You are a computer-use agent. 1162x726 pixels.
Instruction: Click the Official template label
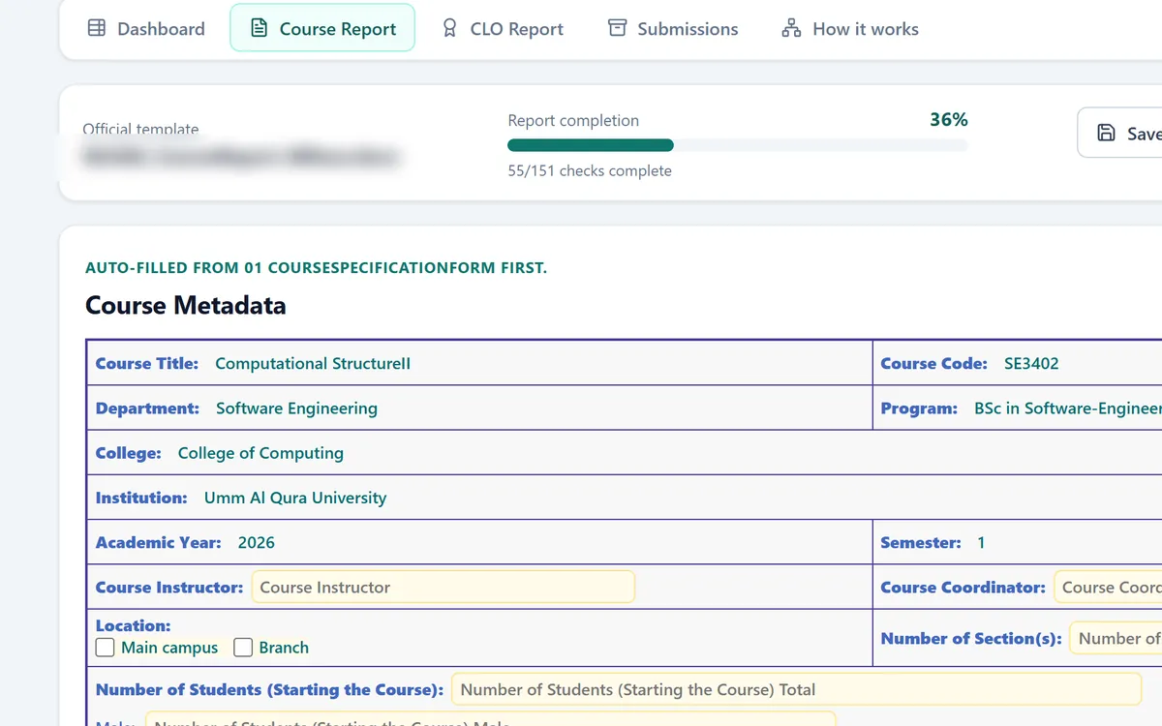tap(140, 129)
